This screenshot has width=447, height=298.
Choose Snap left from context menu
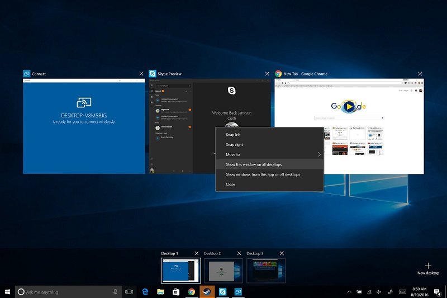click(269, 135)
